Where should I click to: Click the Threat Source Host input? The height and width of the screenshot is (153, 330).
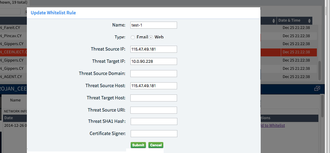pyautogui.click(x=154, y=86)
